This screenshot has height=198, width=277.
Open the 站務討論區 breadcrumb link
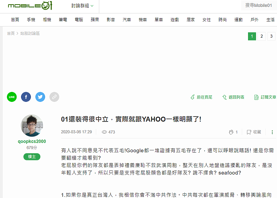[30, 33]
